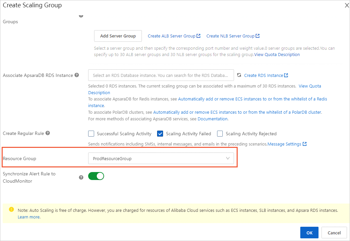
Task: Click help icon beside Create Regular Rule
Action: [x=48, y=133]
